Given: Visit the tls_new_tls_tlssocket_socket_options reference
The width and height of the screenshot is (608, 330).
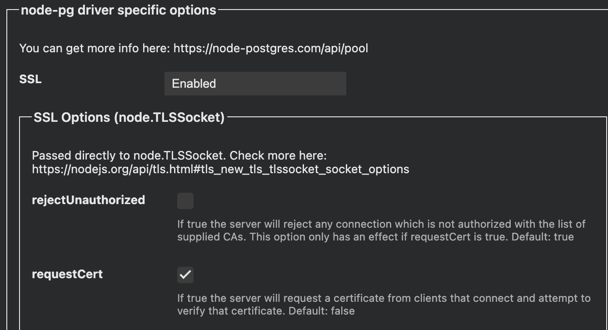Looking at the screenshot, I should [220, 169].
